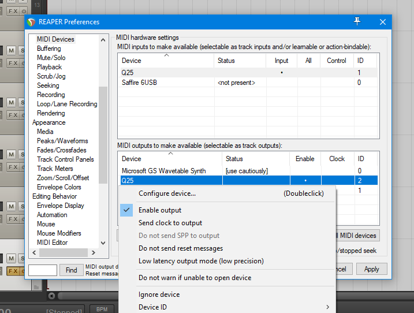Viewport: 414px width, 313px height.
Task: Sort MIDI inputs by Status column
Action: 240,61
